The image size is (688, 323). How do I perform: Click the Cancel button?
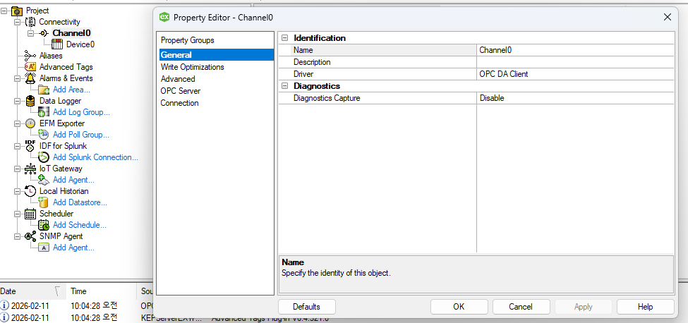(x=521, y=307)
